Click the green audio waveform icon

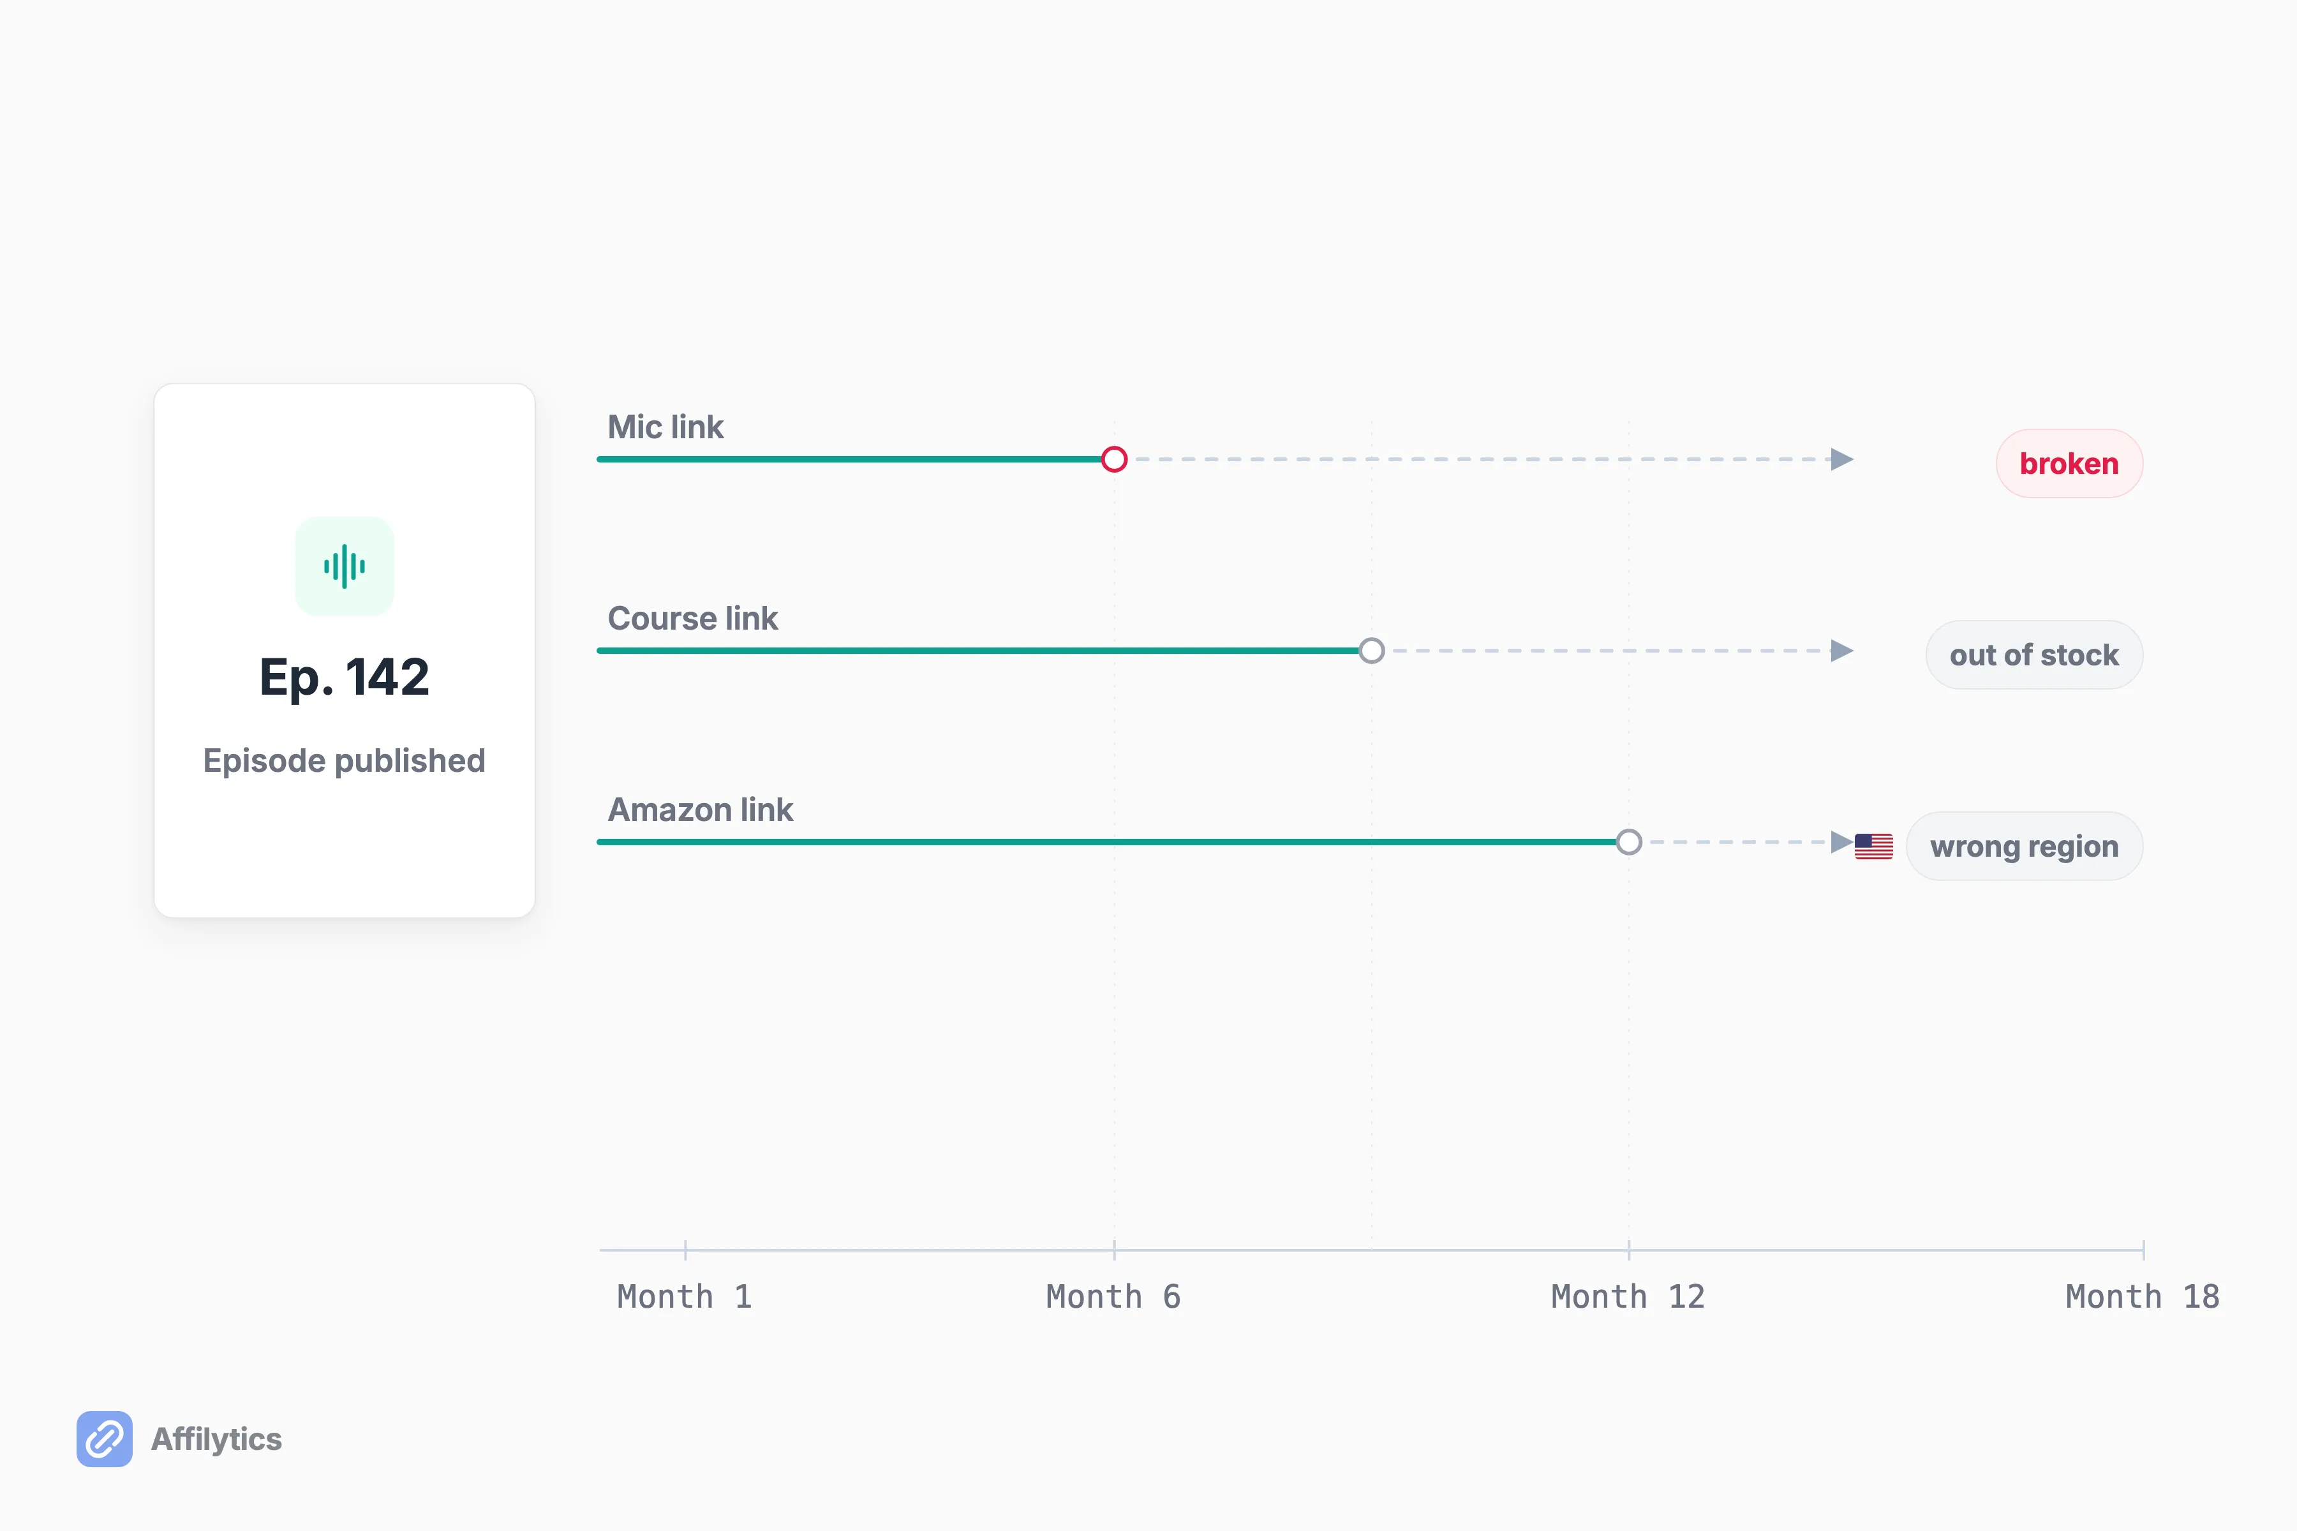click(345, 566)
